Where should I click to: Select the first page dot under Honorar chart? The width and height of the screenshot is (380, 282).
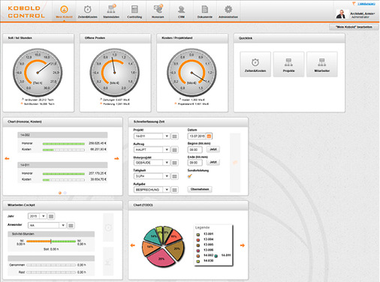click(60, 193)
